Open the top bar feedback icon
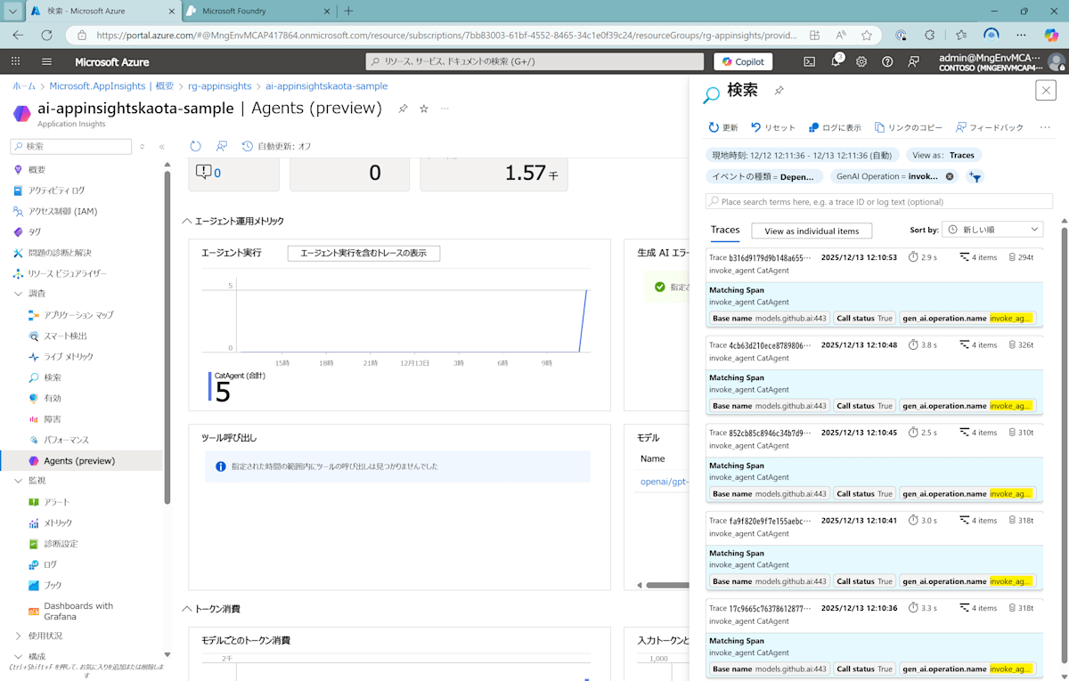Viewport: 1069px width, 681px height. 913,61
